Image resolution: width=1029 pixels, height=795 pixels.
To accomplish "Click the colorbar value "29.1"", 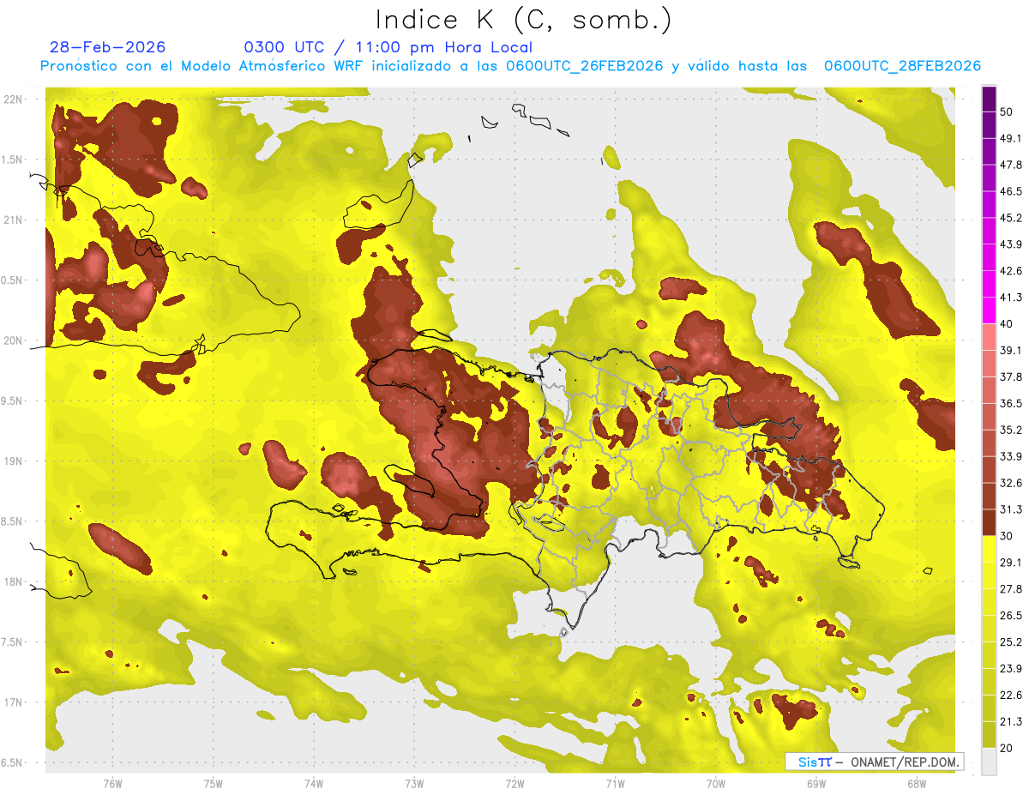I will click(x=1012, y=562).
